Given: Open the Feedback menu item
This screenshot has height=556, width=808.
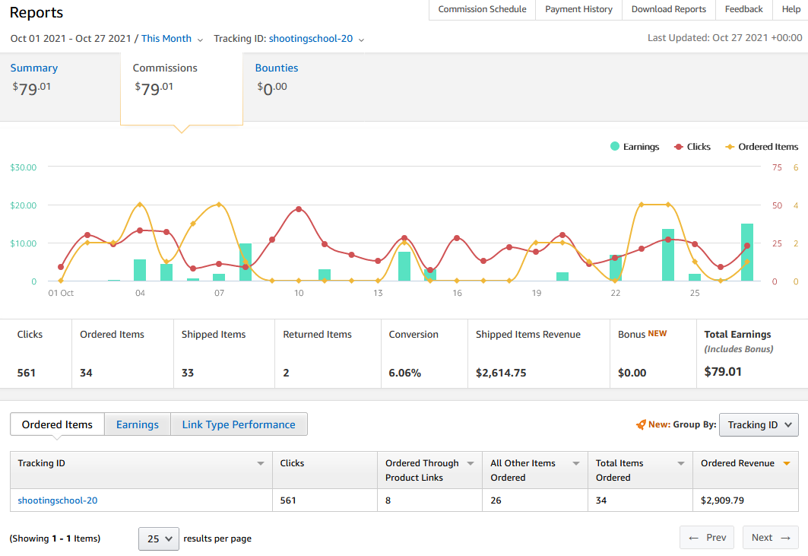Looking at the screenshot, I should (743, 9).
